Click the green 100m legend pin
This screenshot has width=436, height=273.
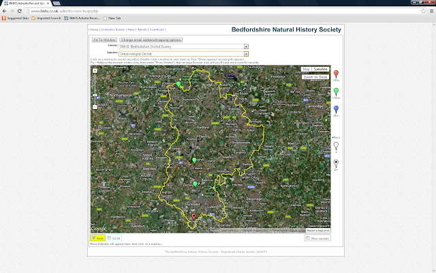tap(336, 91)
